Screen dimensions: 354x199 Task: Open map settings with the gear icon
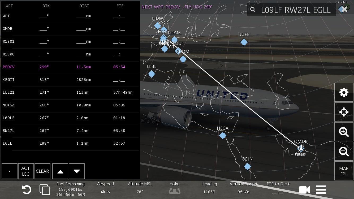[344, 92]
